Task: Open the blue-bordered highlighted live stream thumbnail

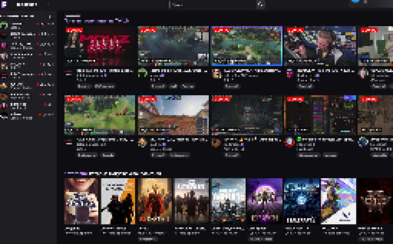Action: tap(247, 46)
